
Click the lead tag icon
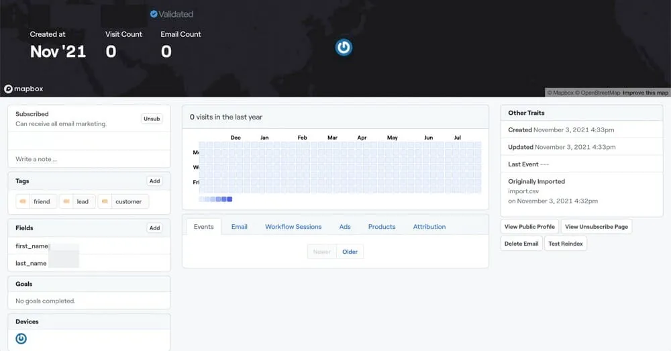[x=67, y=201]
